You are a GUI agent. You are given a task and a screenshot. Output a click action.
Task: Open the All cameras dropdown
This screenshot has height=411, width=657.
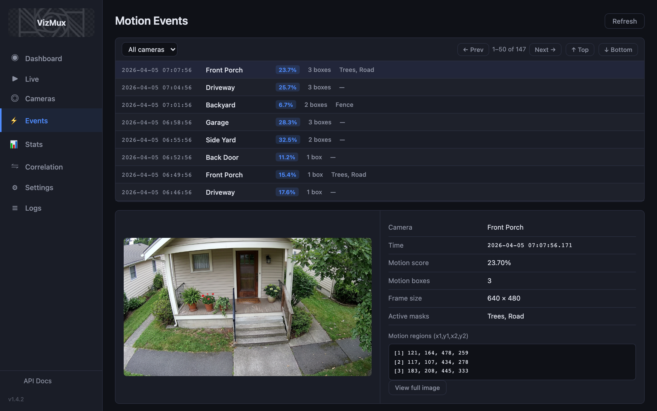click(x=149, y=49)
